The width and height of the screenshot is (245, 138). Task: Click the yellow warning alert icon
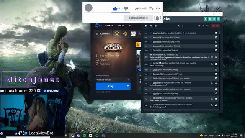[138, 44]
